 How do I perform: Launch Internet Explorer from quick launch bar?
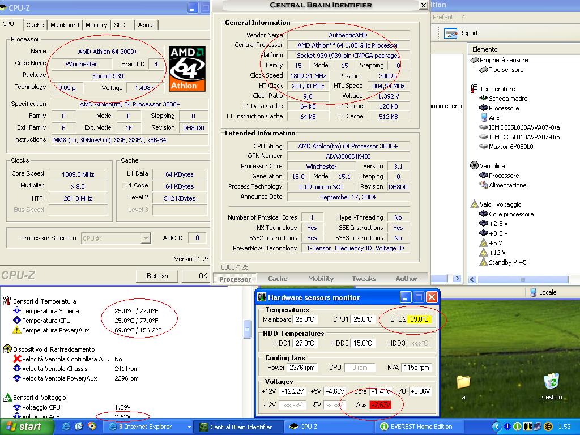[66, 427]
